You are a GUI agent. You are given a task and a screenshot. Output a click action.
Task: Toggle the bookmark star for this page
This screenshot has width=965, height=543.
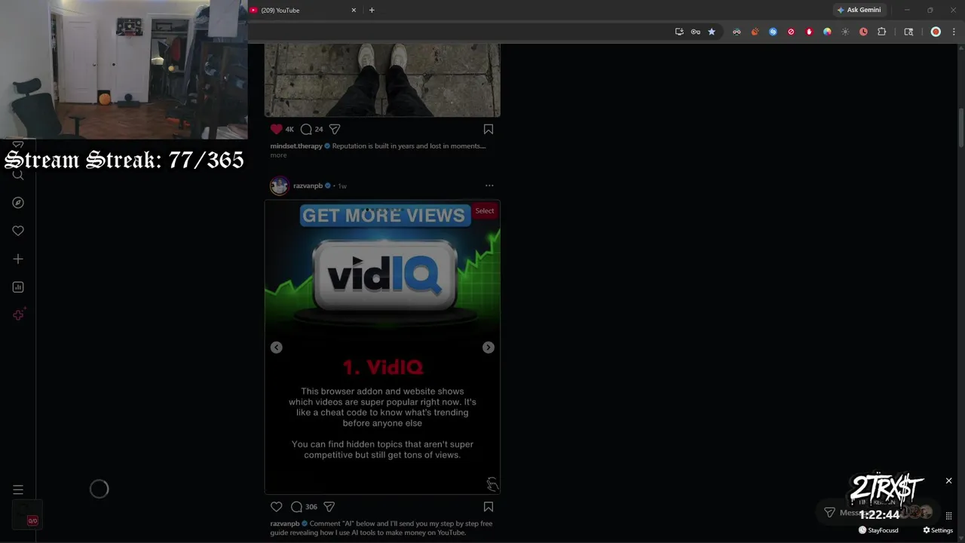click(x=712, y=32)
